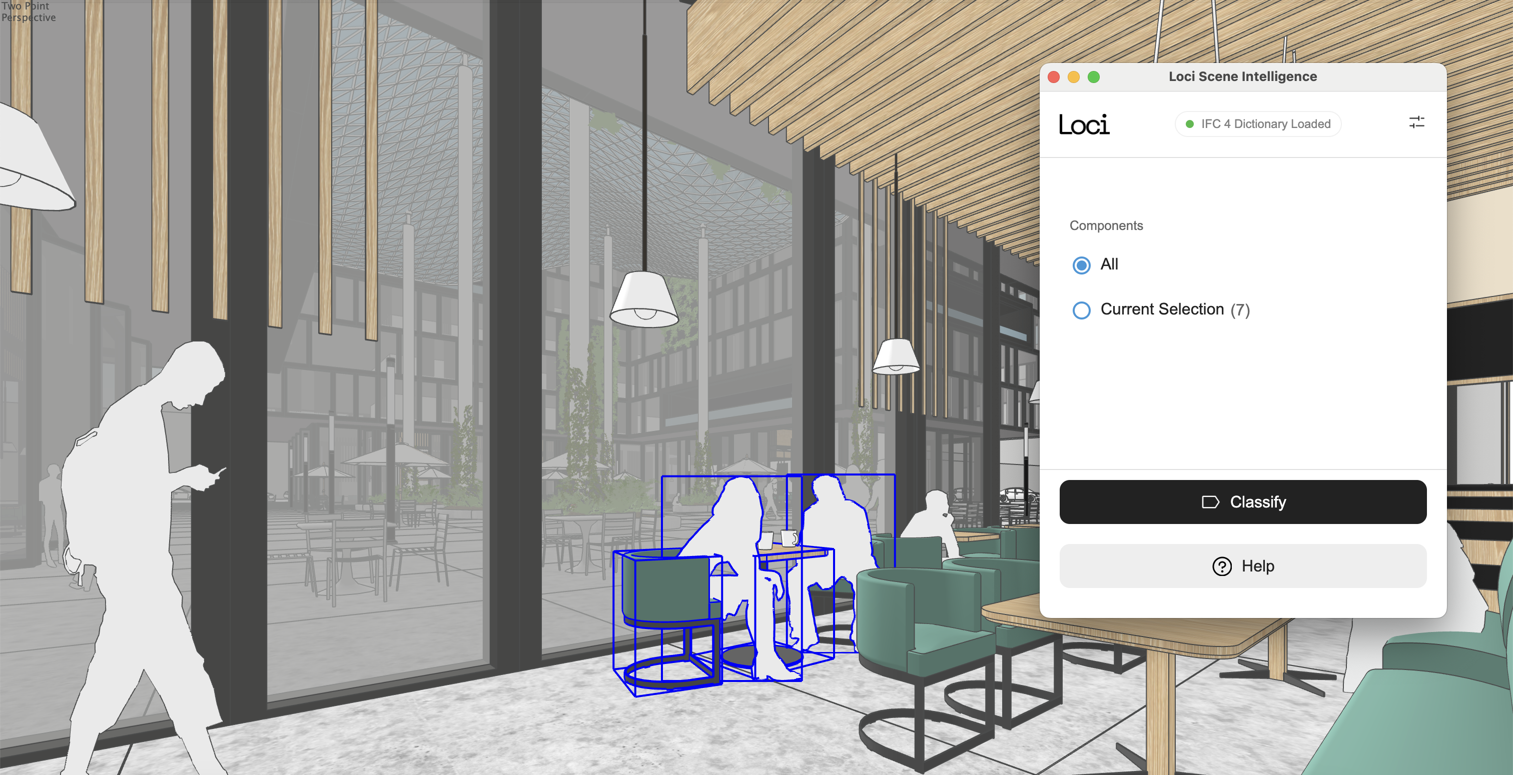Click the green IFC status dot

[1189, 124]
